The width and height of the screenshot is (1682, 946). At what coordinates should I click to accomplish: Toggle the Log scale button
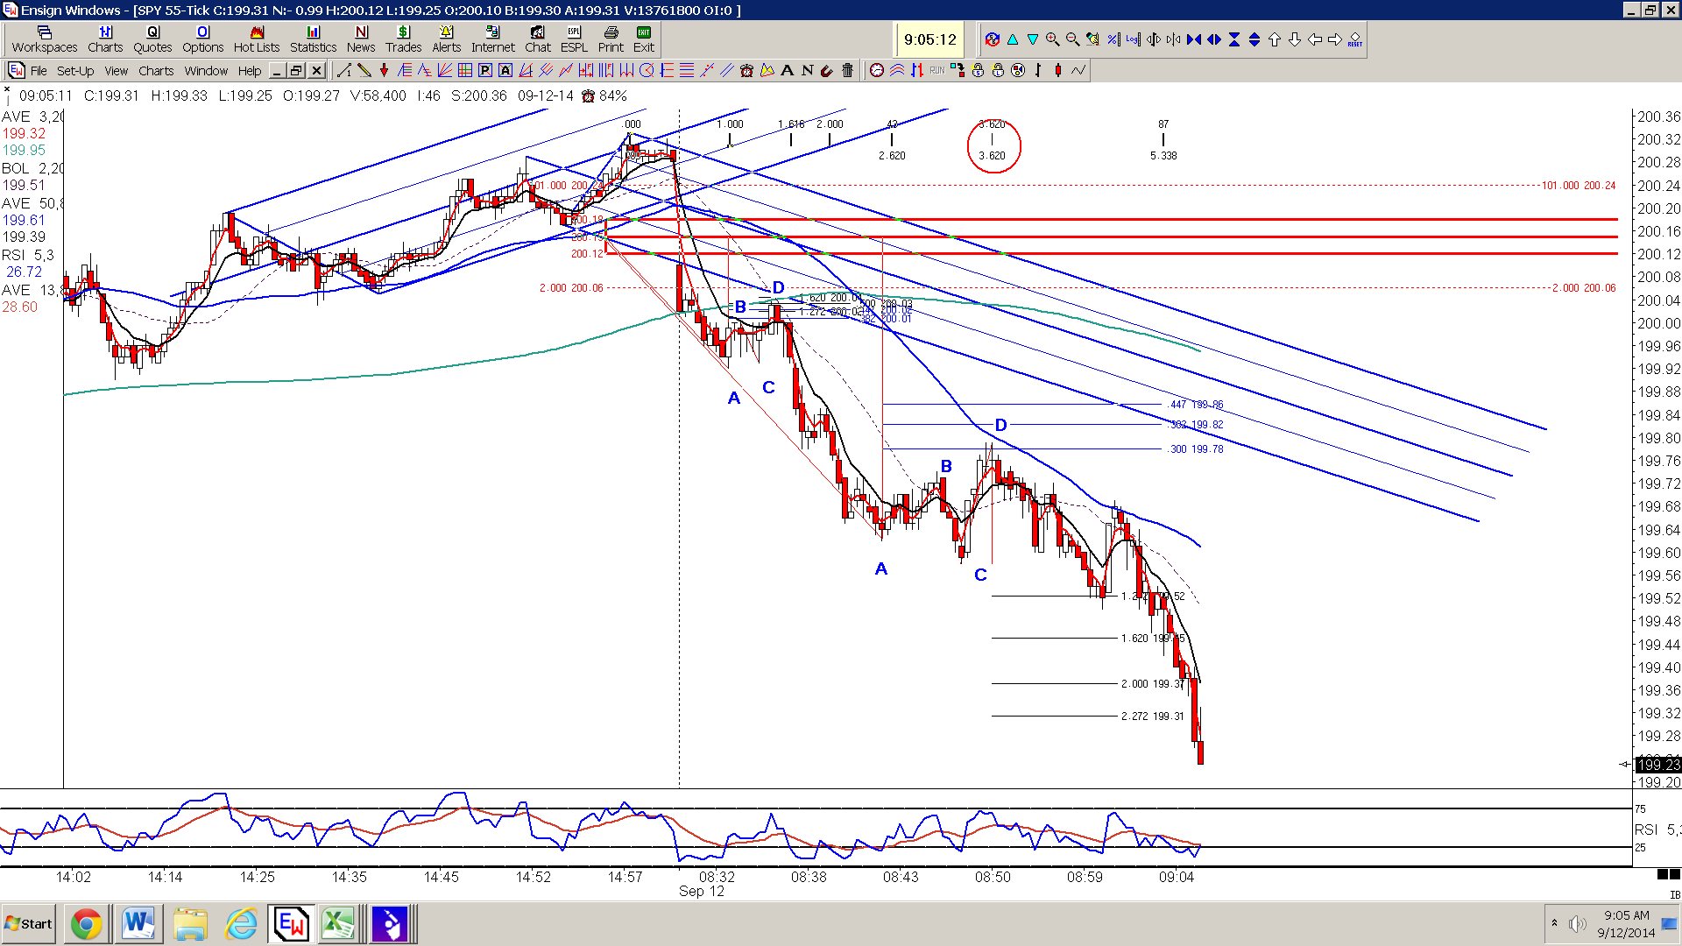1133,39
